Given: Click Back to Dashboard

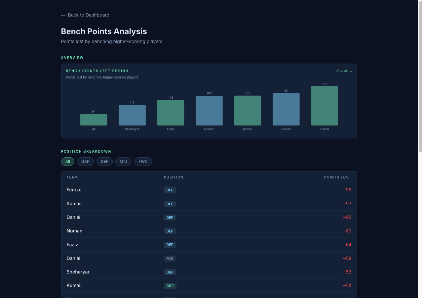Looking at the screenshot, I should coord(88,15).
